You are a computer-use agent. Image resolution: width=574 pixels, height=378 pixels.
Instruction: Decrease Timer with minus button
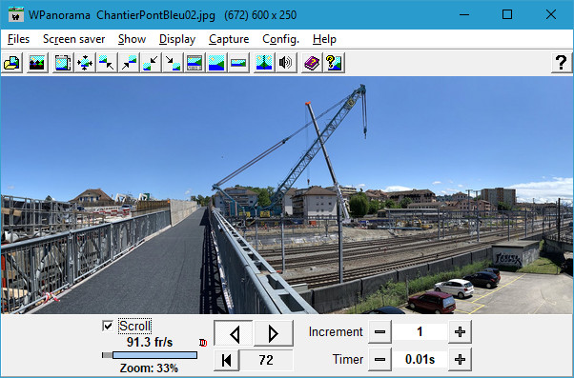coord(379,359)
